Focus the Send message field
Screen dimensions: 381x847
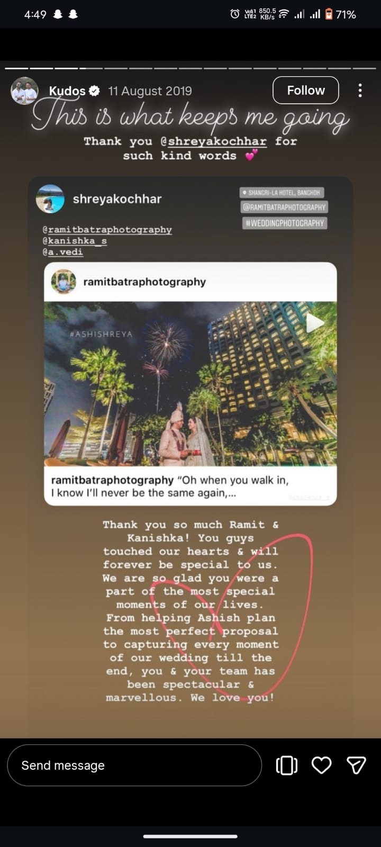pyautogui.click(x=134, y=765)
